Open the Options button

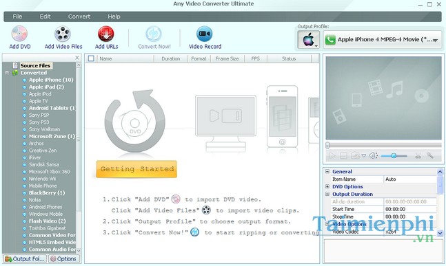coord(63,258)
